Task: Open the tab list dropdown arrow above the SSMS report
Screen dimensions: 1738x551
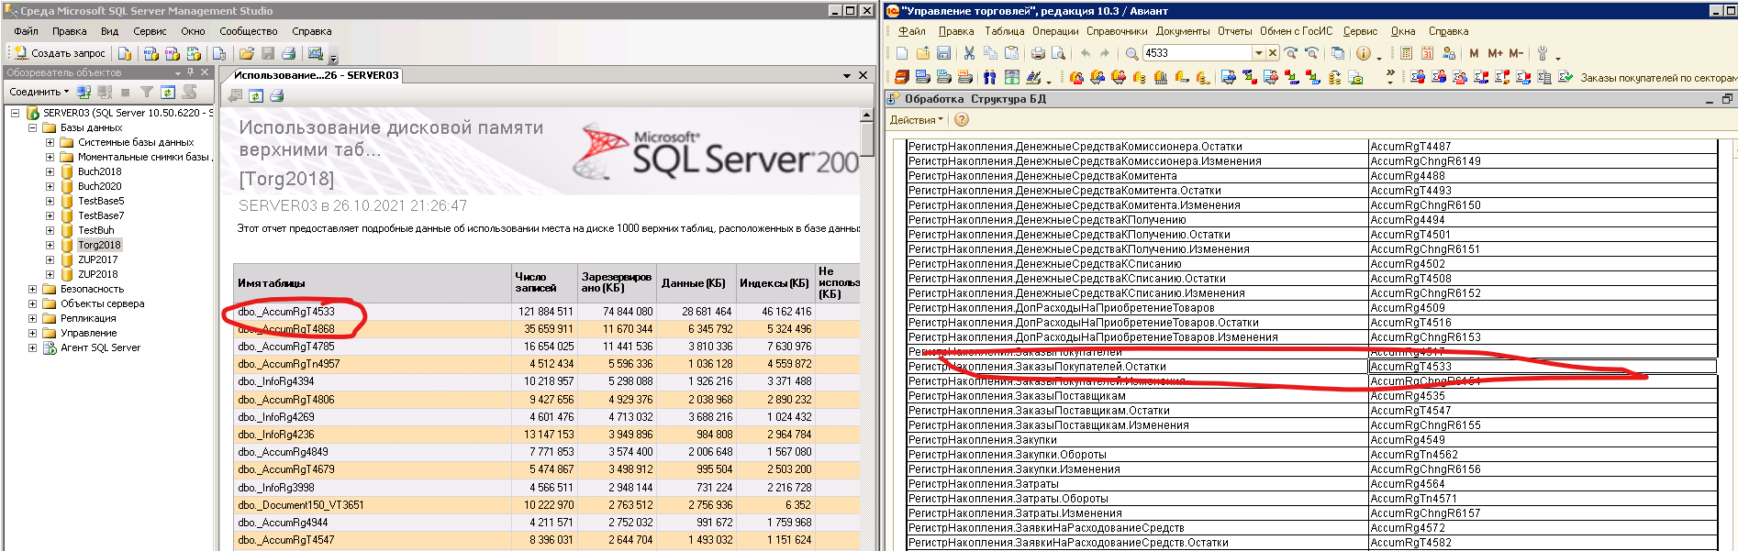Action: [847, 75]
